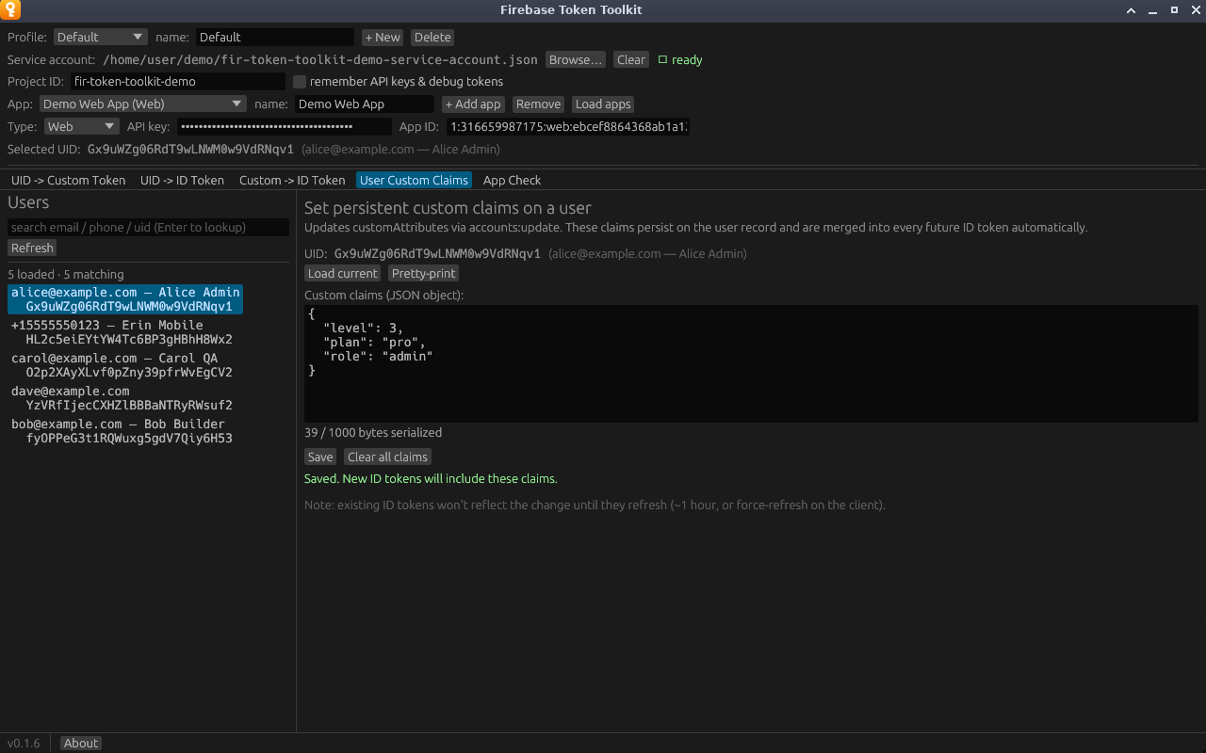Focus the profile name field
The width and height of the screenshot is (1206, 753).
(x=275, y=38)
